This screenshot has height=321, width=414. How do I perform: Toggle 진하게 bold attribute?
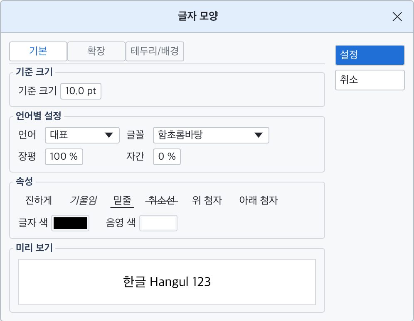click(39, 200)
